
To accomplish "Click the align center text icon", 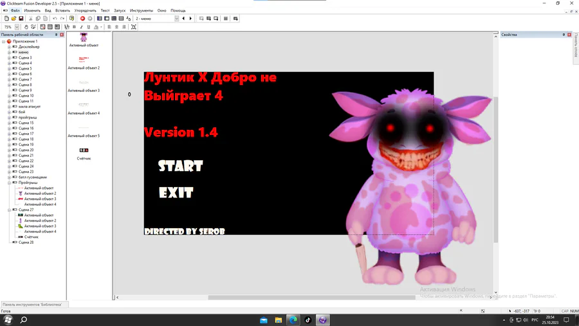I will pyautogui.click(x=116, y=27).
